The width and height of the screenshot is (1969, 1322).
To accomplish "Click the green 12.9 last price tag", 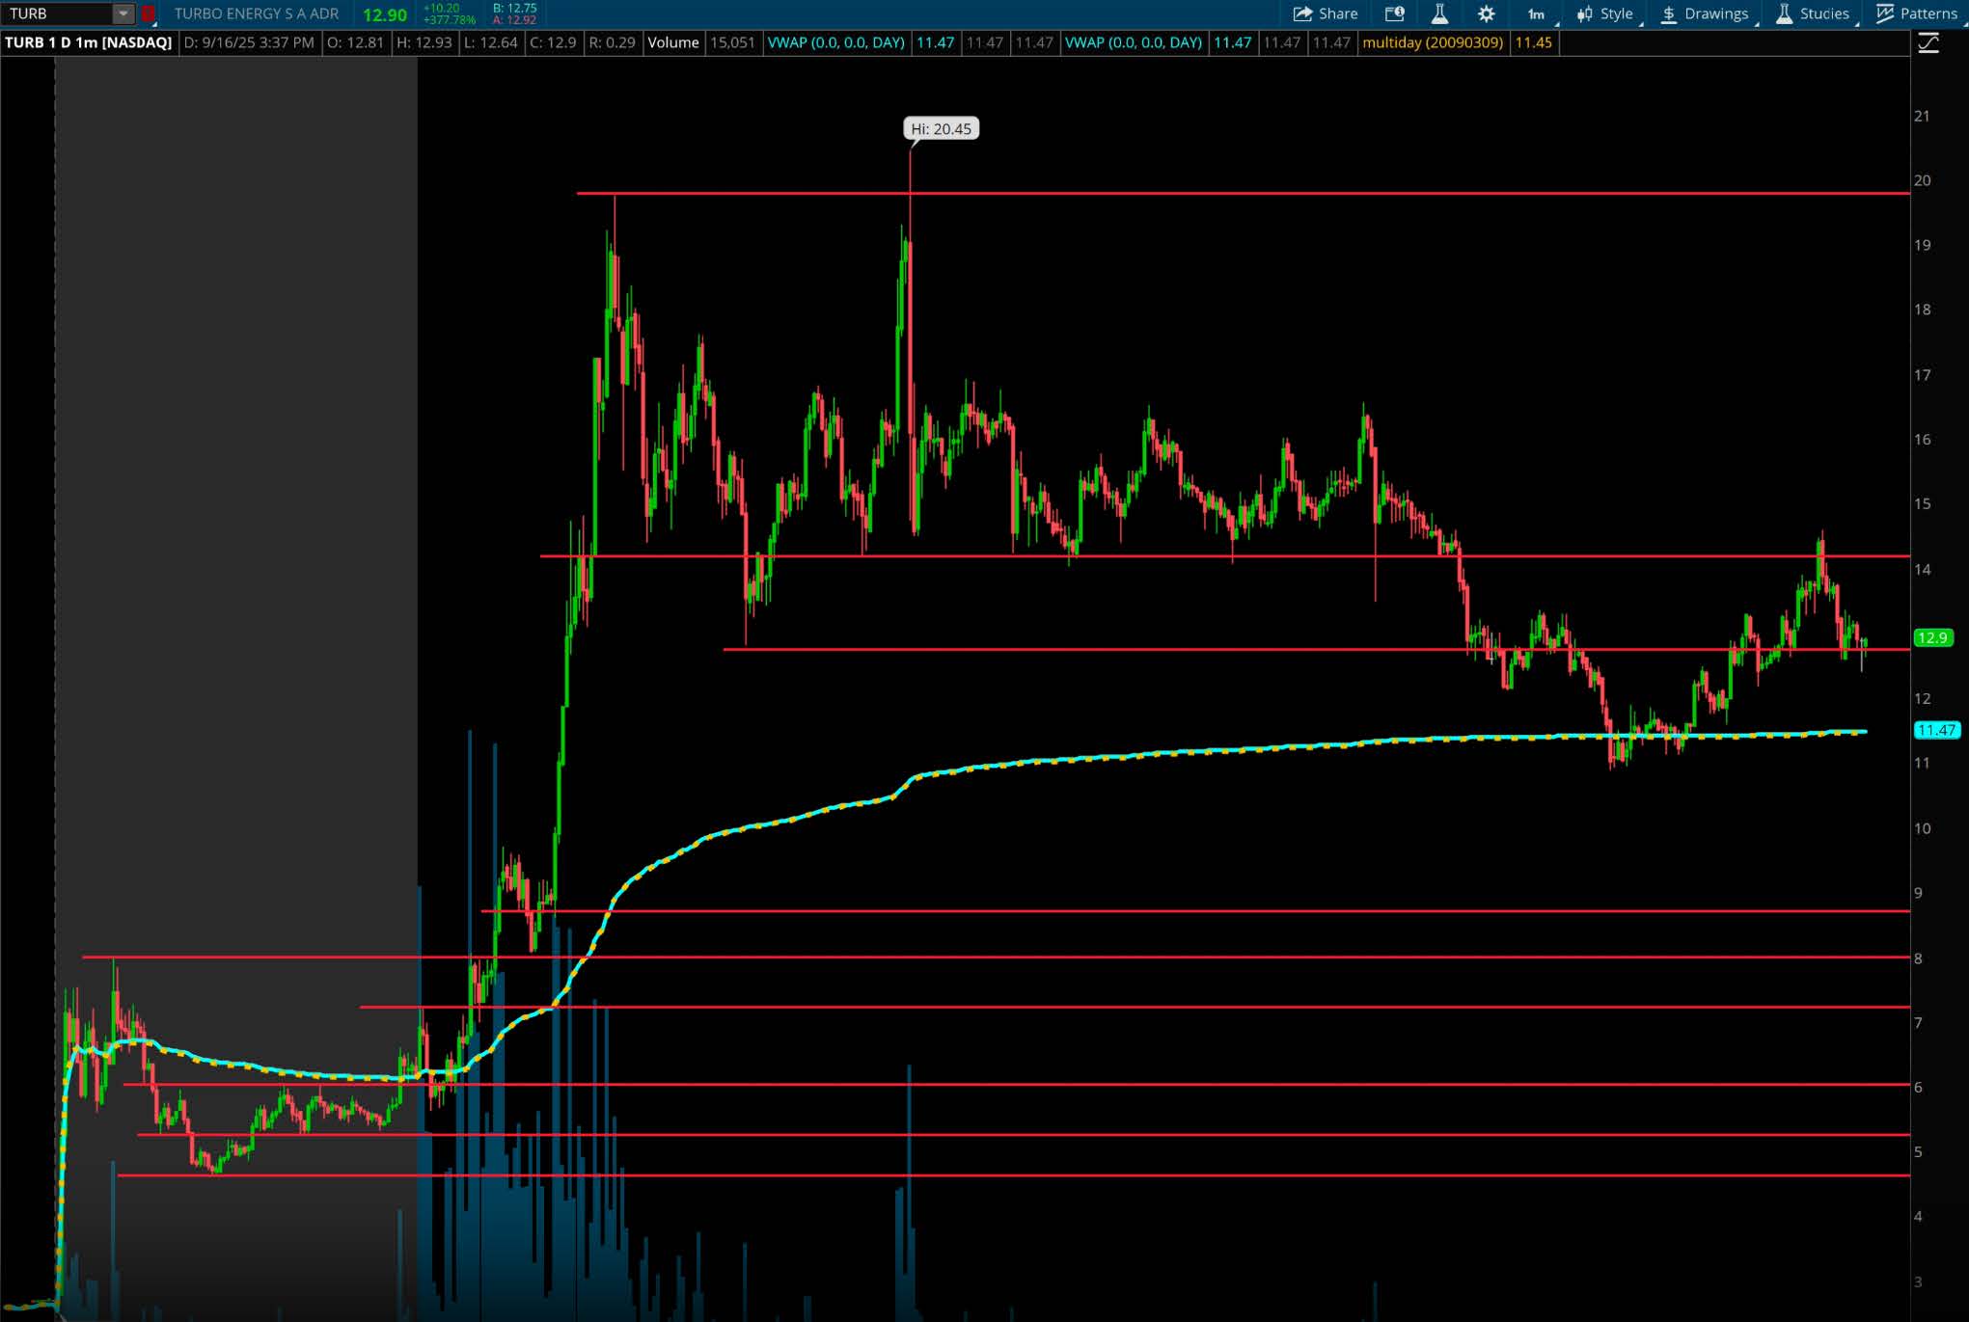I will (x=1932, y=637).
